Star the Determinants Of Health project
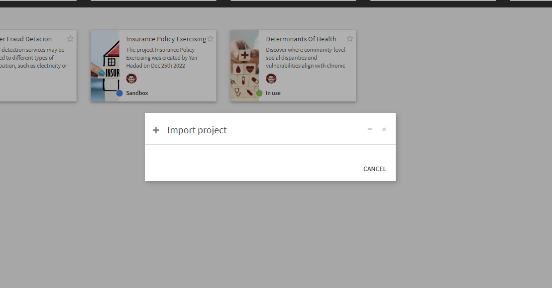Image resolution: width=552 pixels, height=288 pixels. click(x=349, y=39)
